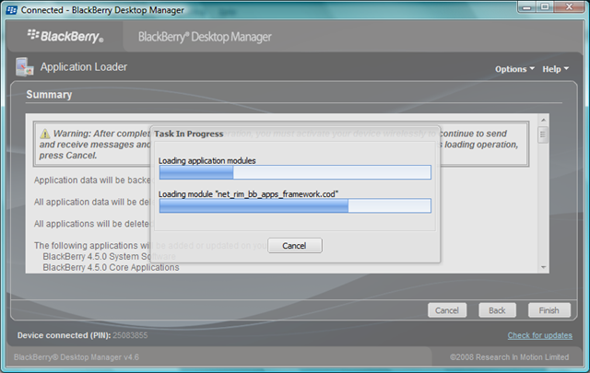Click the summary scrollbar up arrow

[x=543, y=120]
